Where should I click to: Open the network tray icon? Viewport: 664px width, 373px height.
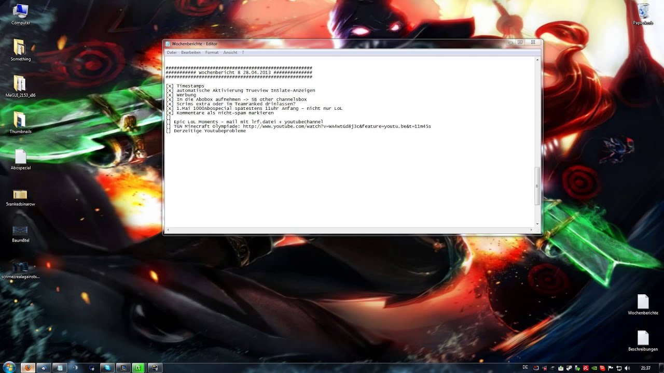point(619,368)
